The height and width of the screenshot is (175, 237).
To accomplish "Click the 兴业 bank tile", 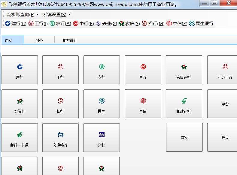I will (102, 138).
